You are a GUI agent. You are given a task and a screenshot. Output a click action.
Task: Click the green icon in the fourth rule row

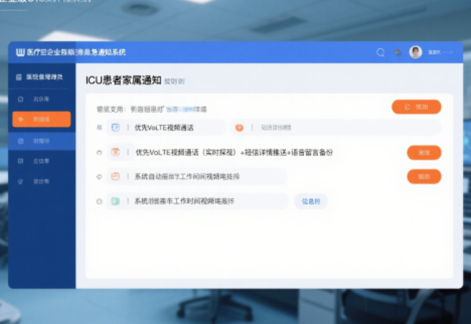click(116, 201)
